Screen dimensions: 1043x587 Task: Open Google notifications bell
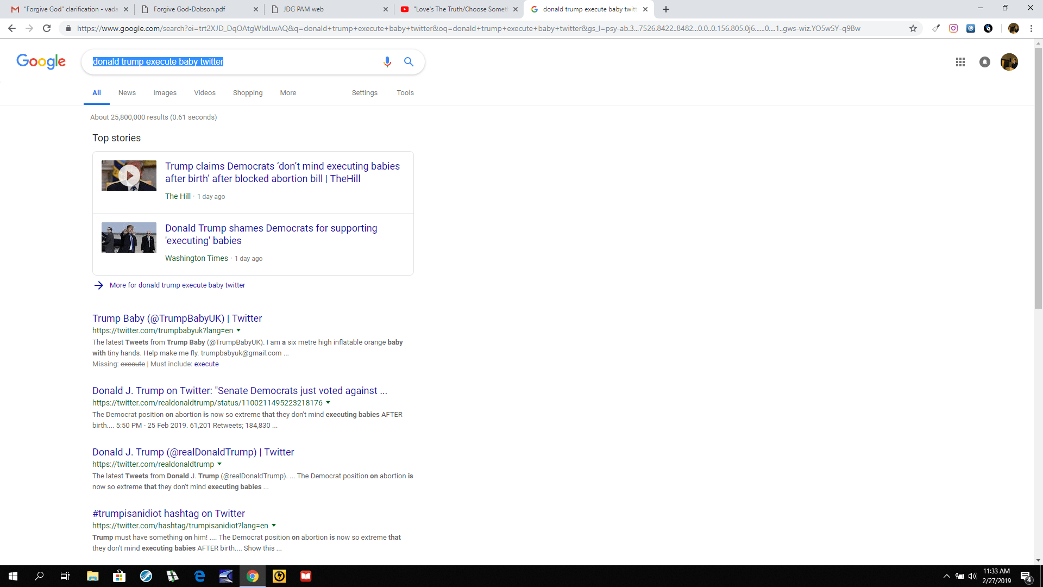point(984,62)
